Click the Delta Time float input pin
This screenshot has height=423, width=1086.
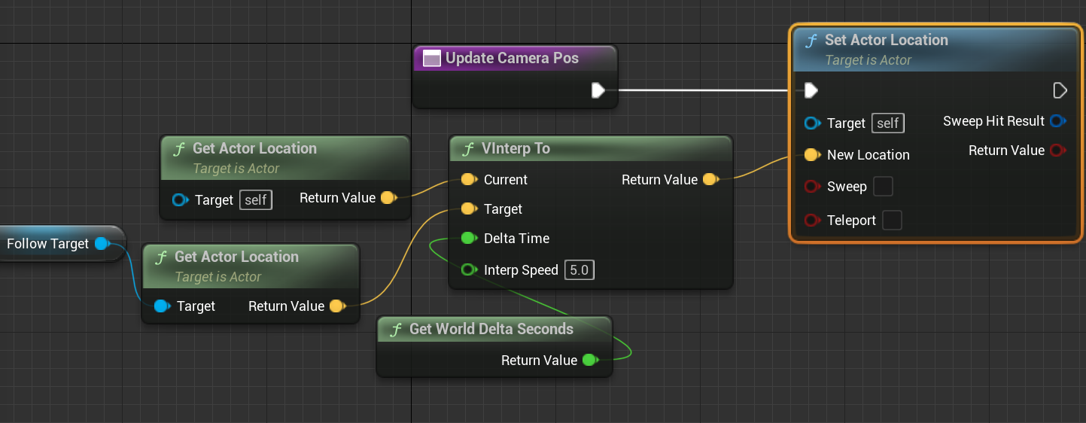click(x=468, y=239)
